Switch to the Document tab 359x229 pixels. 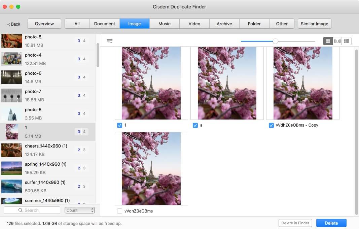(104, 24)
